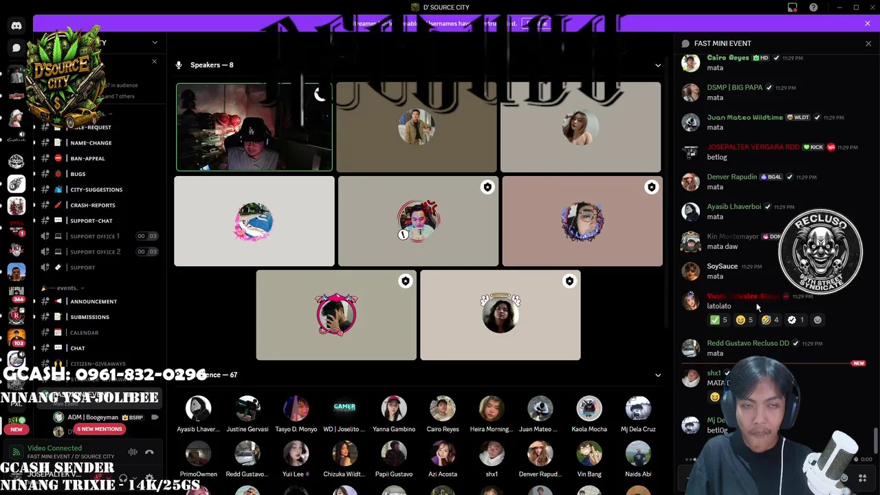This screenshot has width=880, height=495.
Task: Click the Speakers microphone icon
Action: pos(179,65)
